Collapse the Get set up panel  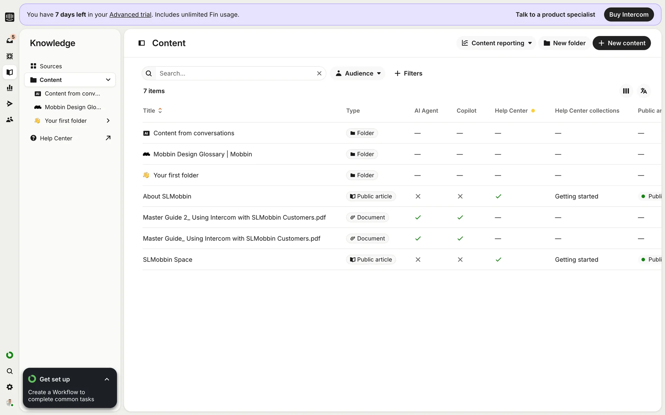click(x=107, y=379)
